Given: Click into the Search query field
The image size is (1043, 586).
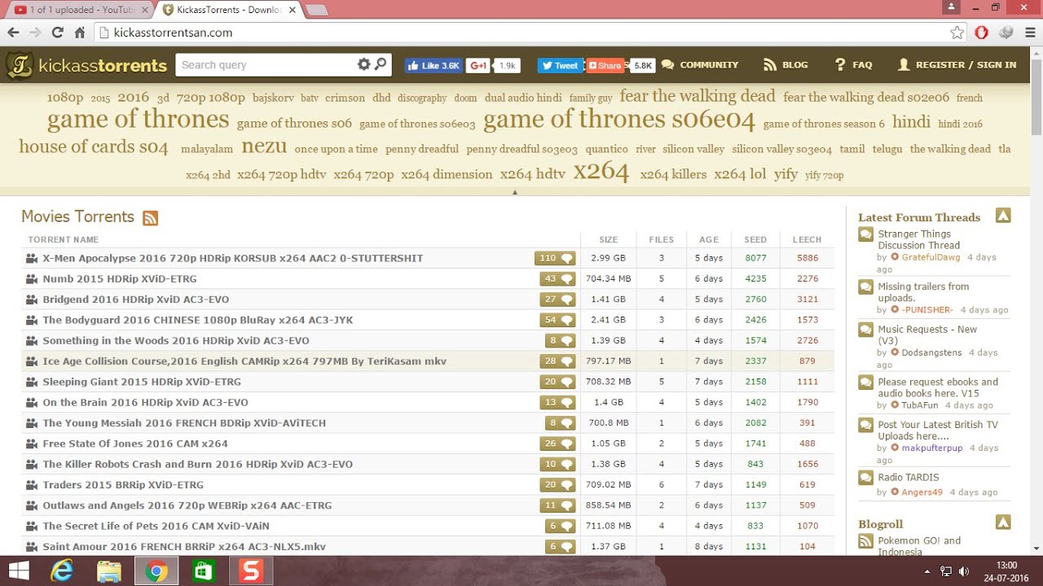Looking at the screenshot, I should [x=265, y=65].
